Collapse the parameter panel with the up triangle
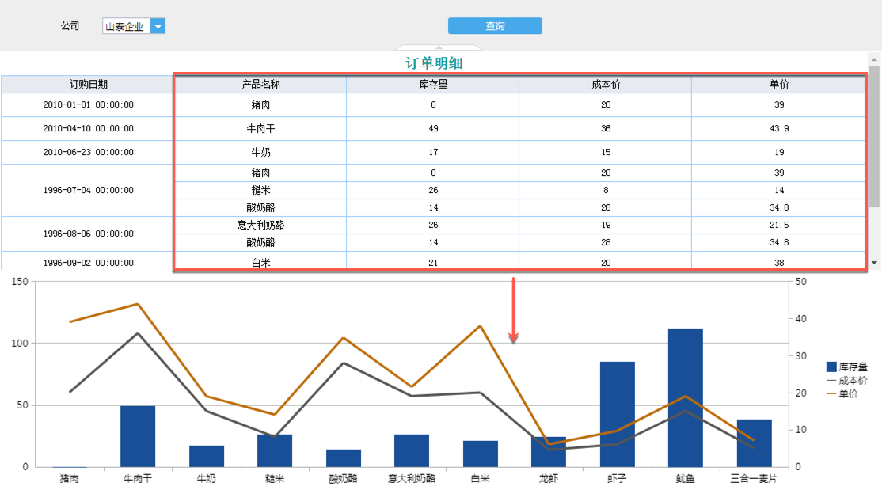This screenshot has height=490, width=882. pyautogui.click(x=439, y=47)
